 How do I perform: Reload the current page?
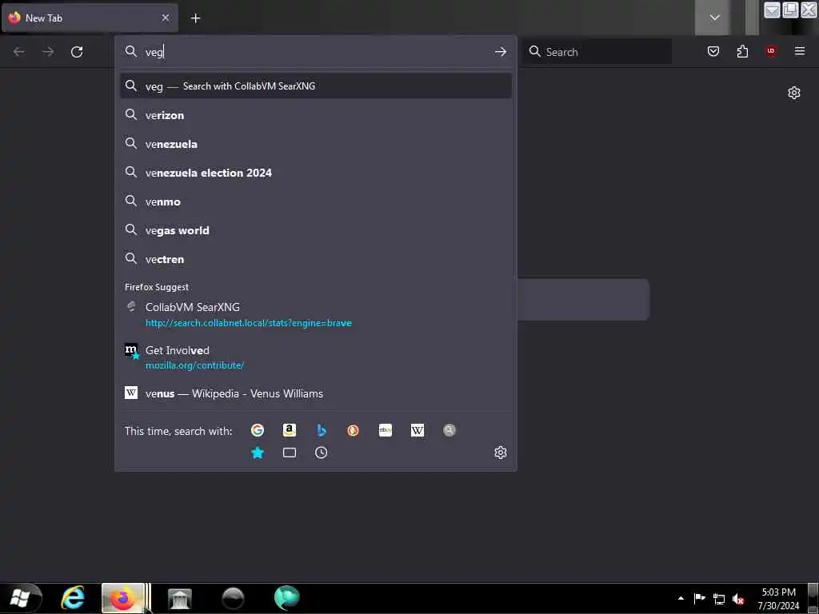[x=77, y=52]
